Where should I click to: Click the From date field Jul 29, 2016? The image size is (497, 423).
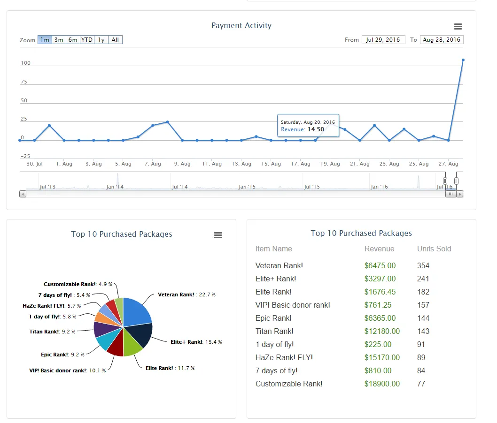tap(383, 39)
